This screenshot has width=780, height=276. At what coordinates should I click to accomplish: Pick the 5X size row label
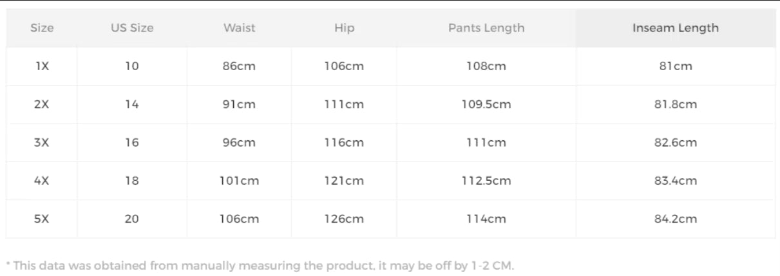click(42, 219)
